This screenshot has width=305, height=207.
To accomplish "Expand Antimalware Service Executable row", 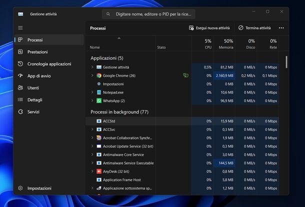I will (x=92, y=163).
